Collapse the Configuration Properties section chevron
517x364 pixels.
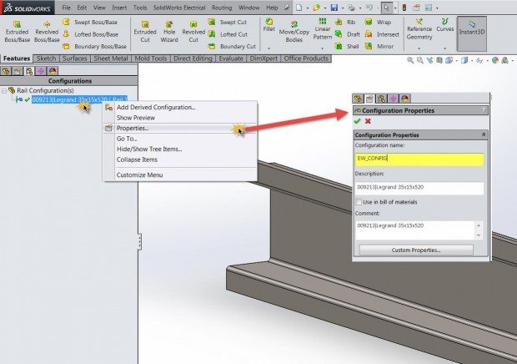484,134
